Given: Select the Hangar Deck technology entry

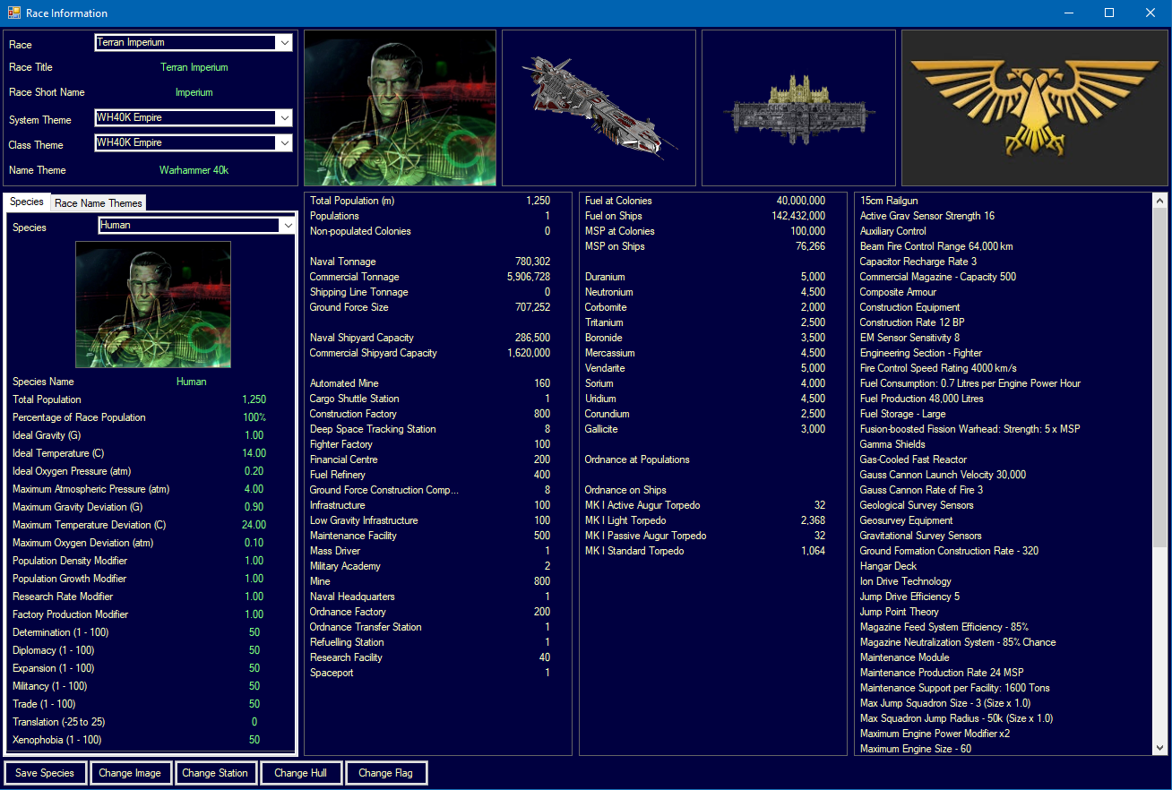Looking at the screenshot, I should [1004, 566].
